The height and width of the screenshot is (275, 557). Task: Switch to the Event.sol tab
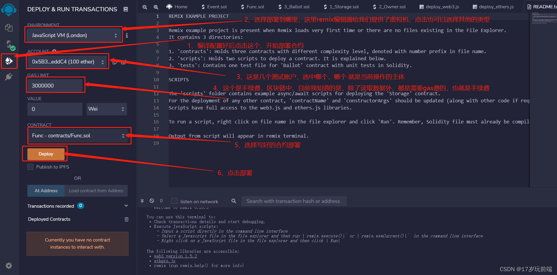click(214, 7)
